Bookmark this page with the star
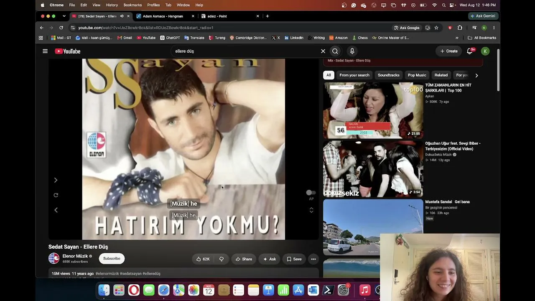Viewport: 535px width, 301px height. (x=436, y=28)
